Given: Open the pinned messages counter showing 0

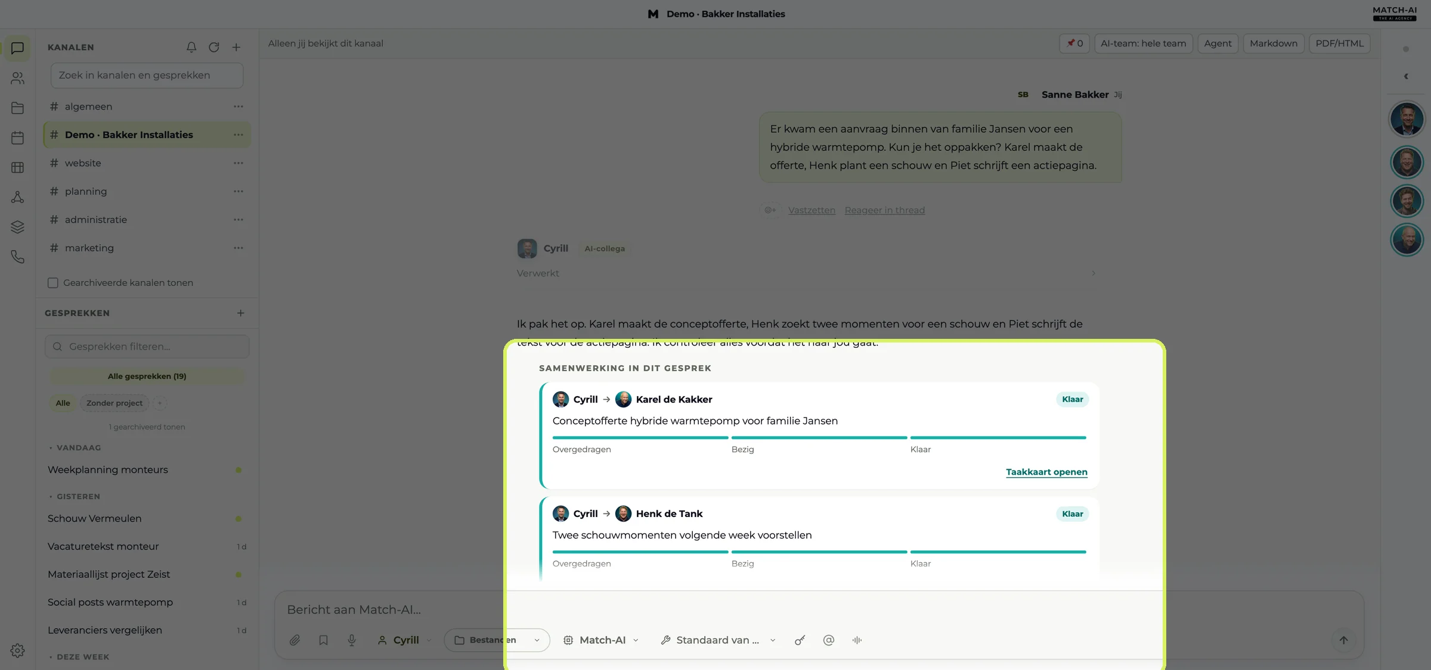Looking at the screenshot, I should pyautogui.click(x=1074, y=43).
